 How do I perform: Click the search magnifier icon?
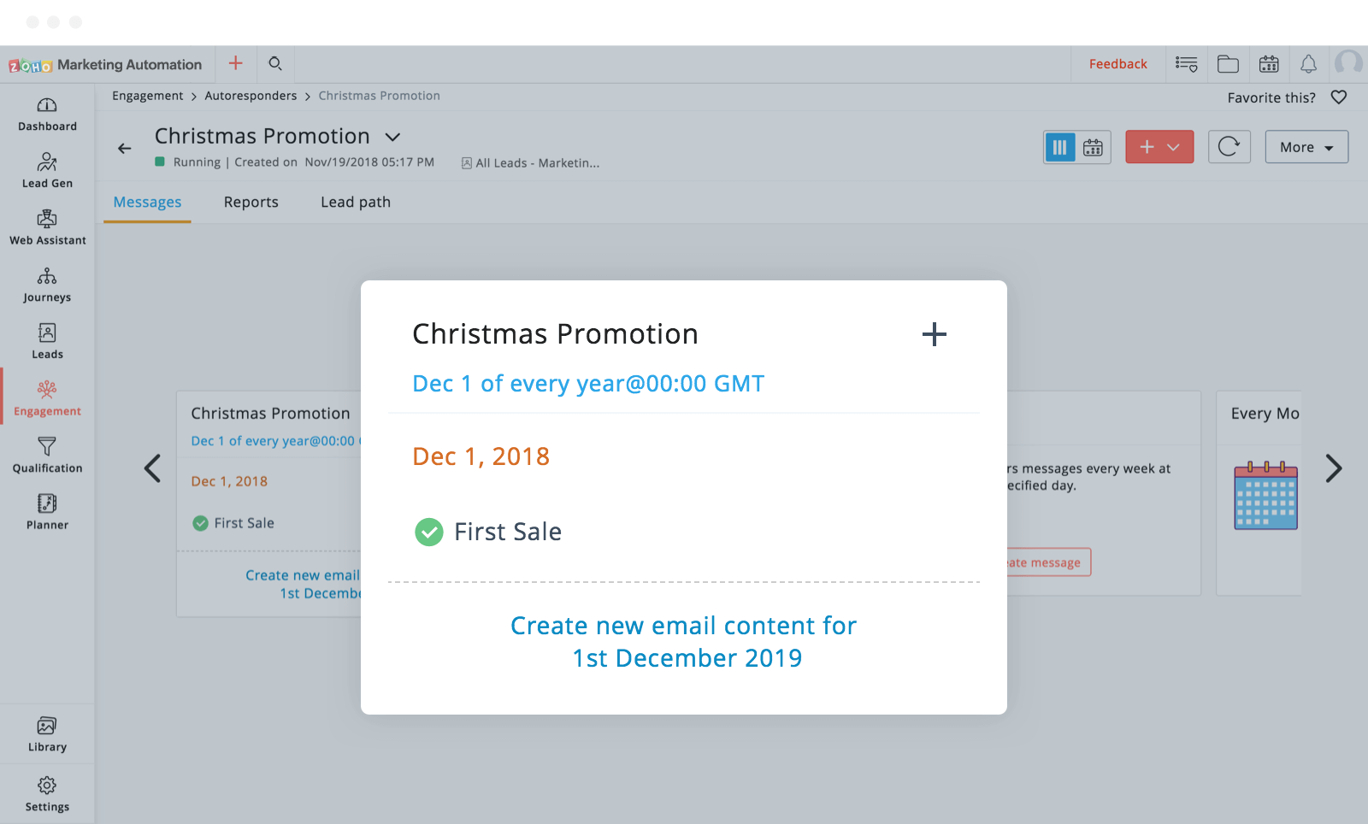click(275, 64)
